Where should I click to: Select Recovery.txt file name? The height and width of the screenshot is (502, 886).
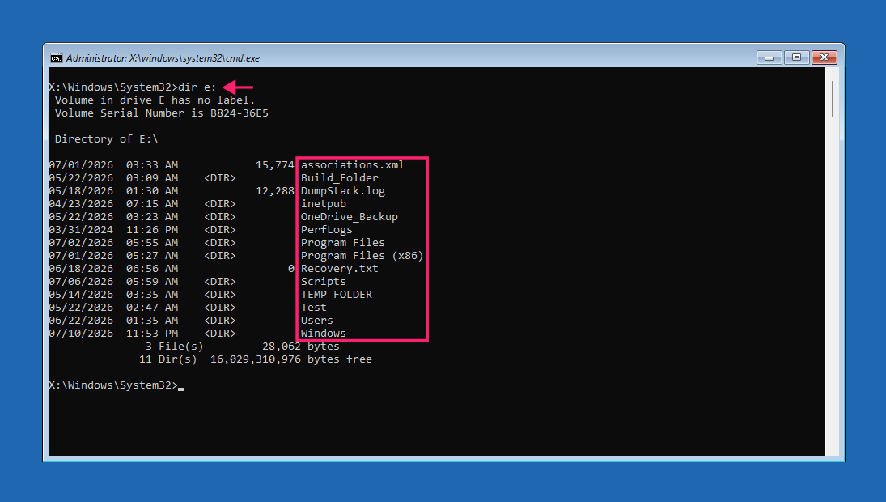[340, 269]
